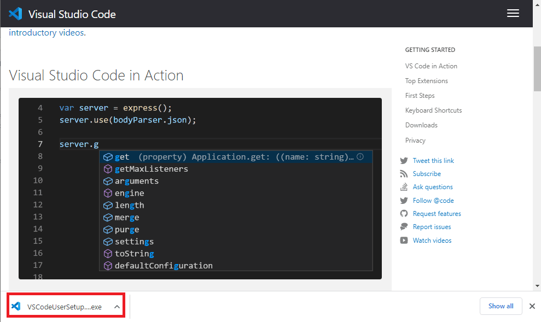Viewport: 541px width, 322px height.
Task: Open the Report issues link
Action: (432, 227)
